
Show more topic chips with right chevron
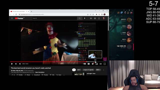[103, 70]
